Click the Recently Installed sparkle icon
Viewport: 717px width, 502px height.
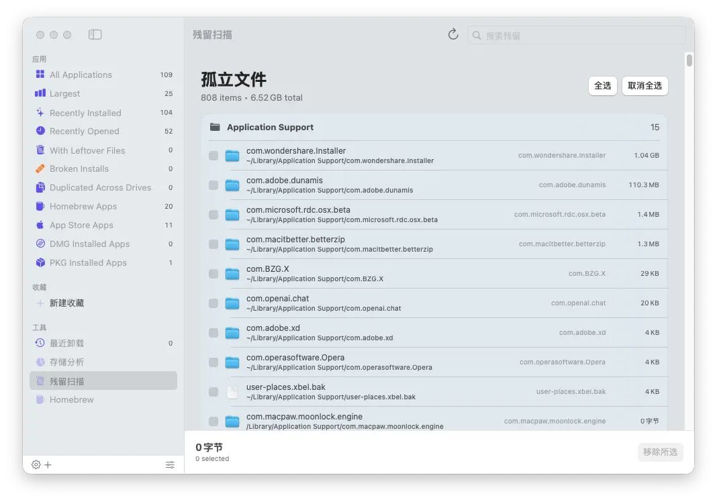pos(40,113)
